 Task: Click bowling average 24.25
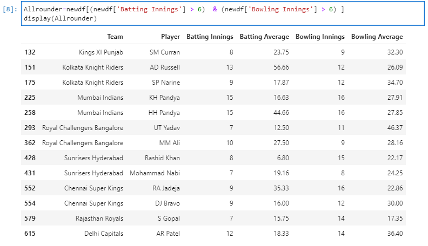(395, 173)
